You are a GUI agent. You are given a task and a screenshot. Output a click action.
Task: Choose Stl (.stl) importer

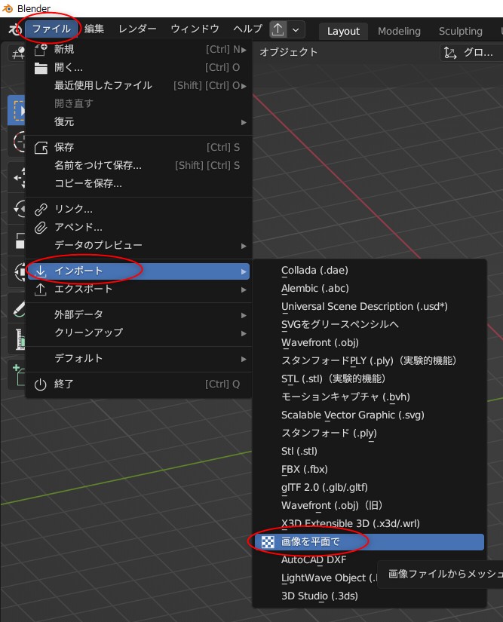point(370,452)
